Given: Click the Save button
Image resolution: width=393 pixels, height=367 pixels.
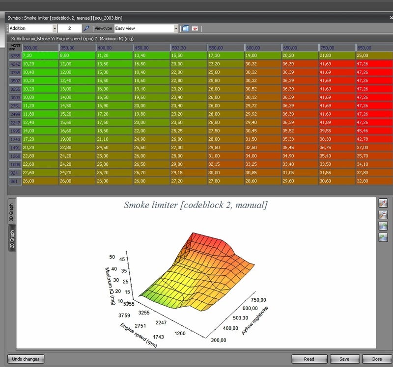Looking at the screenshot, I should click(344, 359).
